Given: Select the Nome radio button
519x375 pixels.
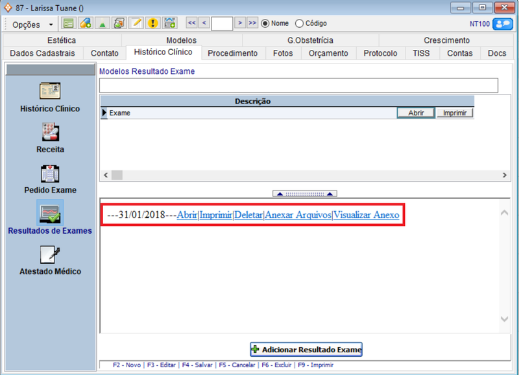Looking at the screenshot, I should 265,24.
